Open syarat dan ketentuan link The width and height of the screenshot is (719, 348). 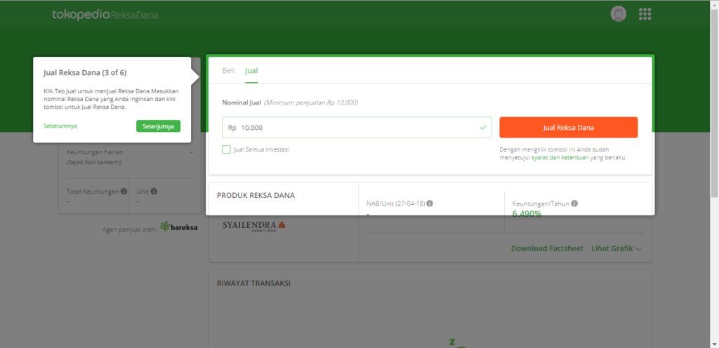[560, 158]
